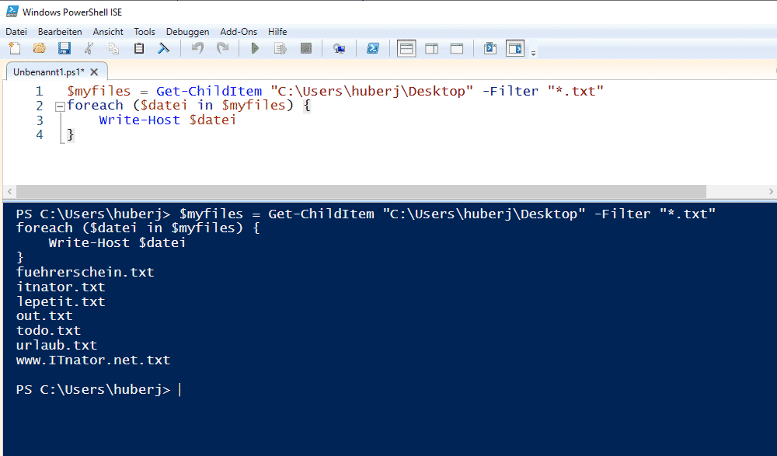
Task: Run selection toolbar icon
Action: pos(280,48)
